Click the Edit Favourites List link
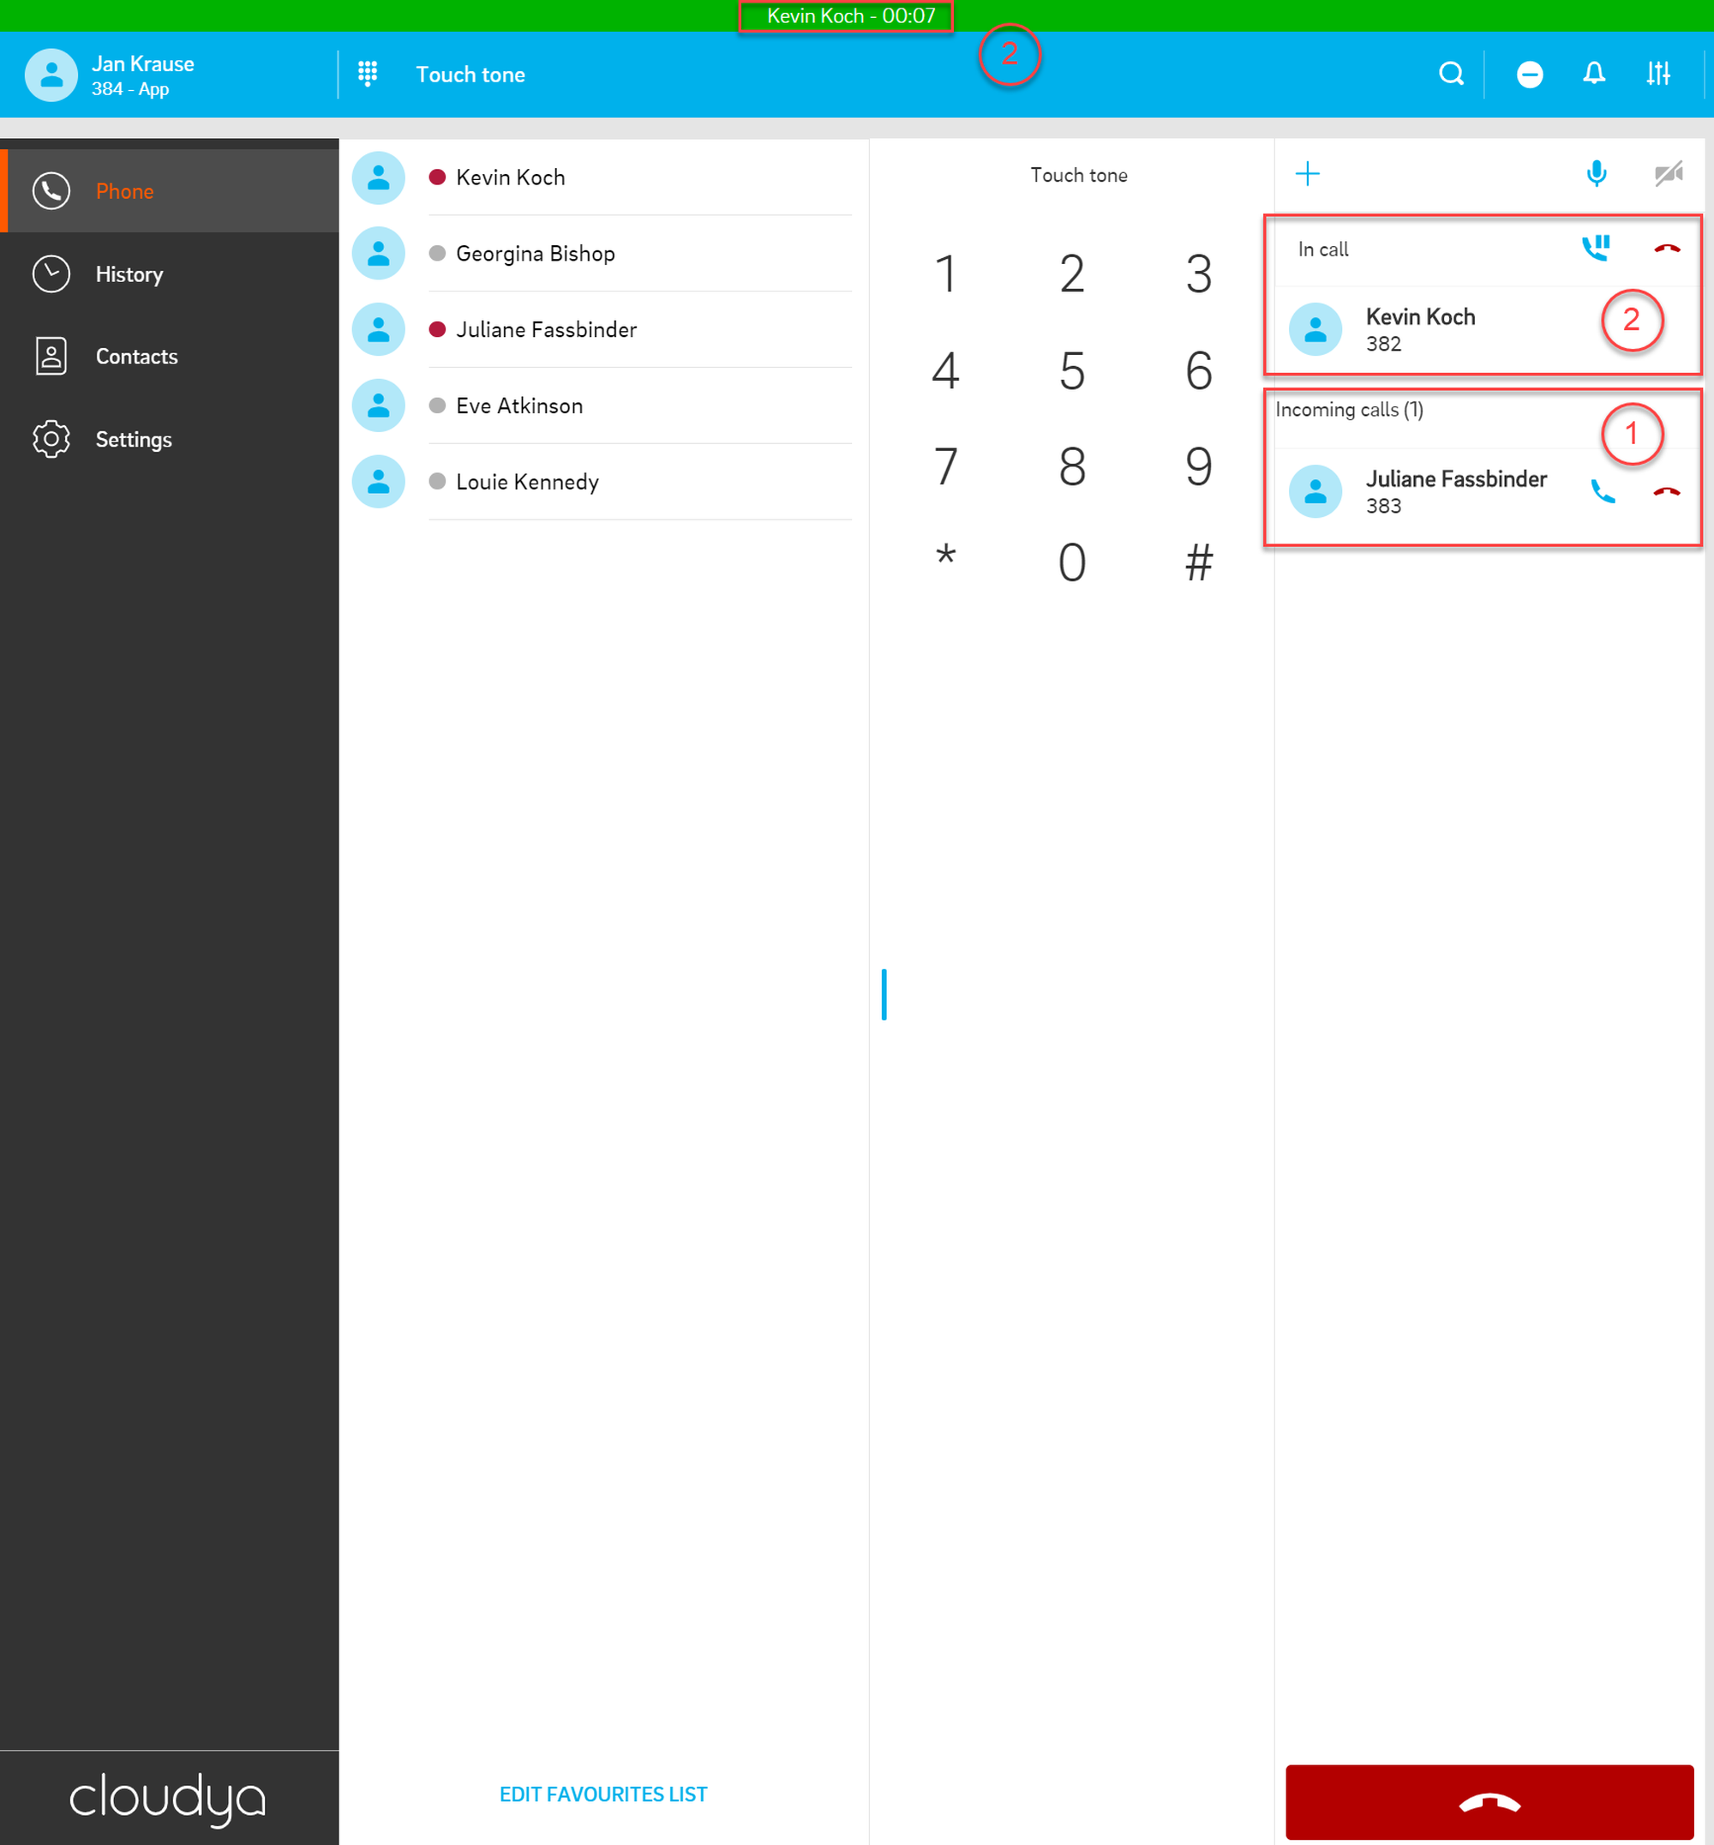The width and height of the screenshot is (1714, 1845). (x=602, y=1794)
